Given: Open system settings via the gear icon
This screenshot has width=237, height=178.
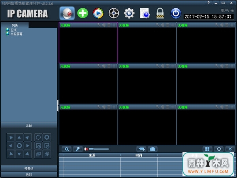Looking at the screenshot, I should (x=129, y=13).
